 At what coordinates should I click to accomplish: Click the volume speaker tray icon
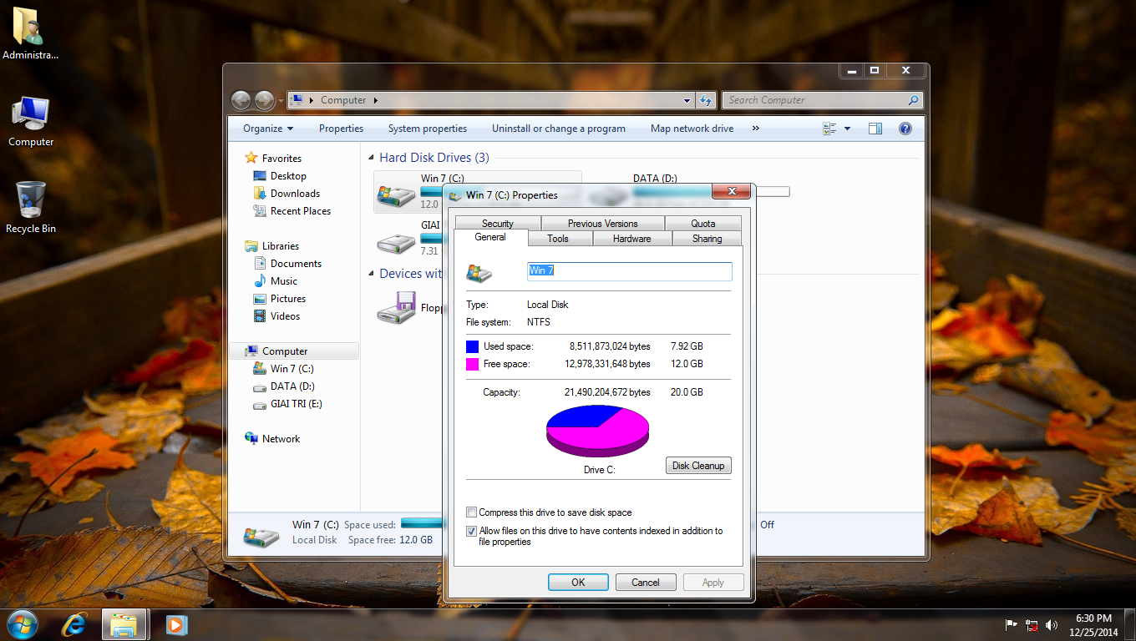(x=1052, y=625)
